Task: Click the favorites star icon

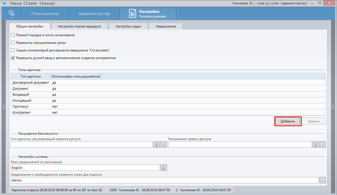Action: 11,13
